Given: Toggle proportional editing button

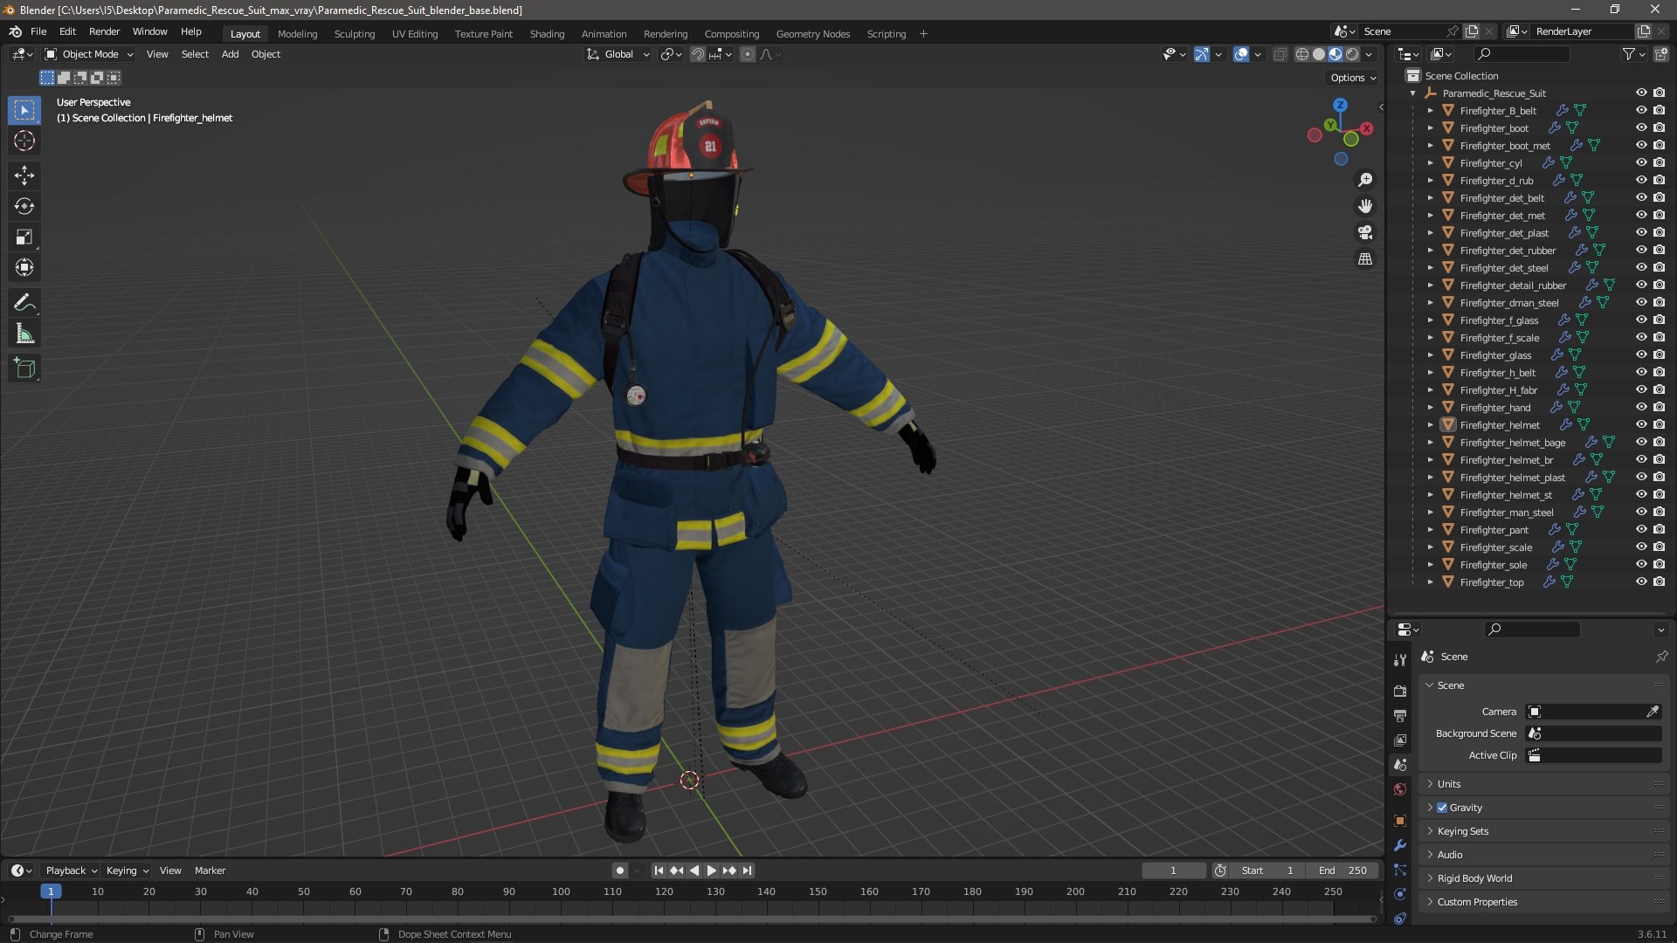Looking at the screenshot, I should coord(747,54).
